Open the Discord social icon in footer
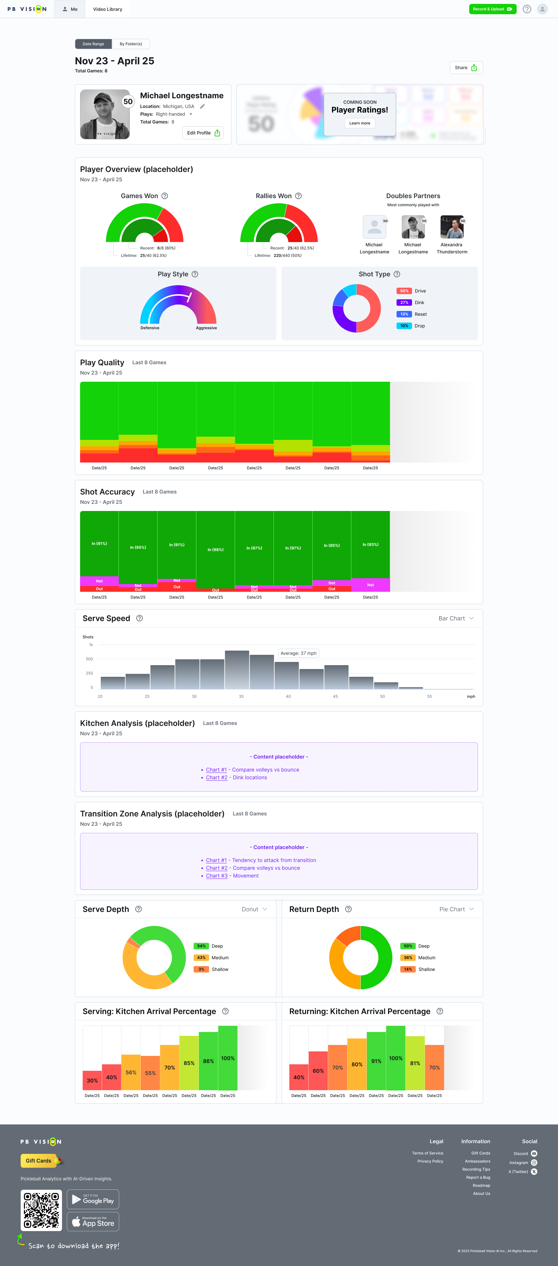Image resolution: width=558 pixels, height=1266 pixels. [534, 1154]
